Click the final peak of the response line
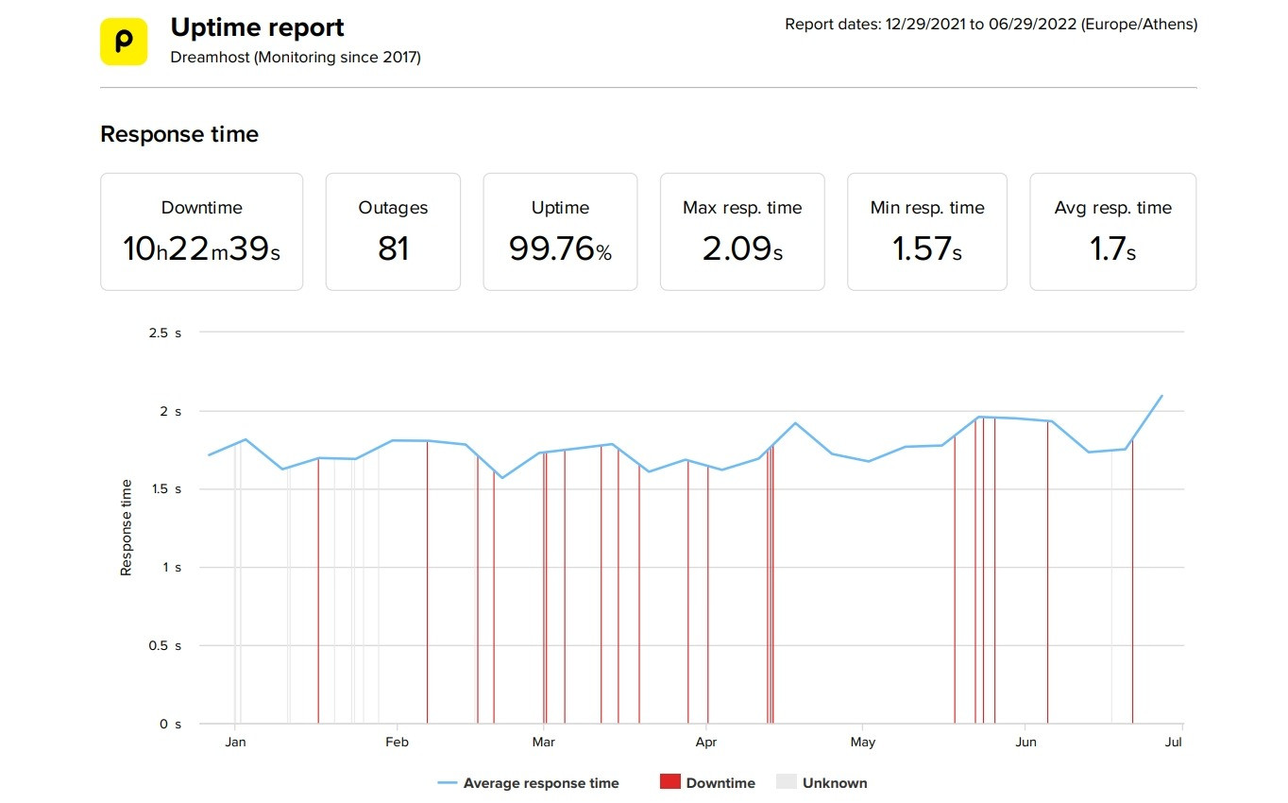 1161,396
